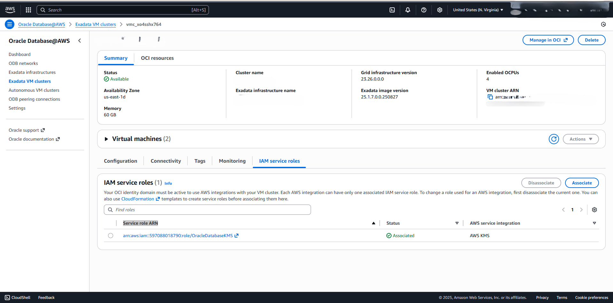Open the Monitoring tab
The image size is (613, 303).
[232, 161]
